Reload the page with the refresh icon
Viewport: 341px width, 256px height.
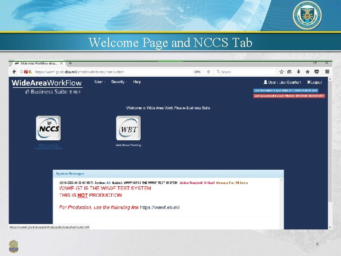pos(208,72)
